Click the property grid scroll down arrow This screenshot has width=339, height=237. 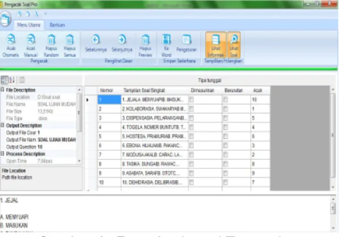[x=79, y=161]
